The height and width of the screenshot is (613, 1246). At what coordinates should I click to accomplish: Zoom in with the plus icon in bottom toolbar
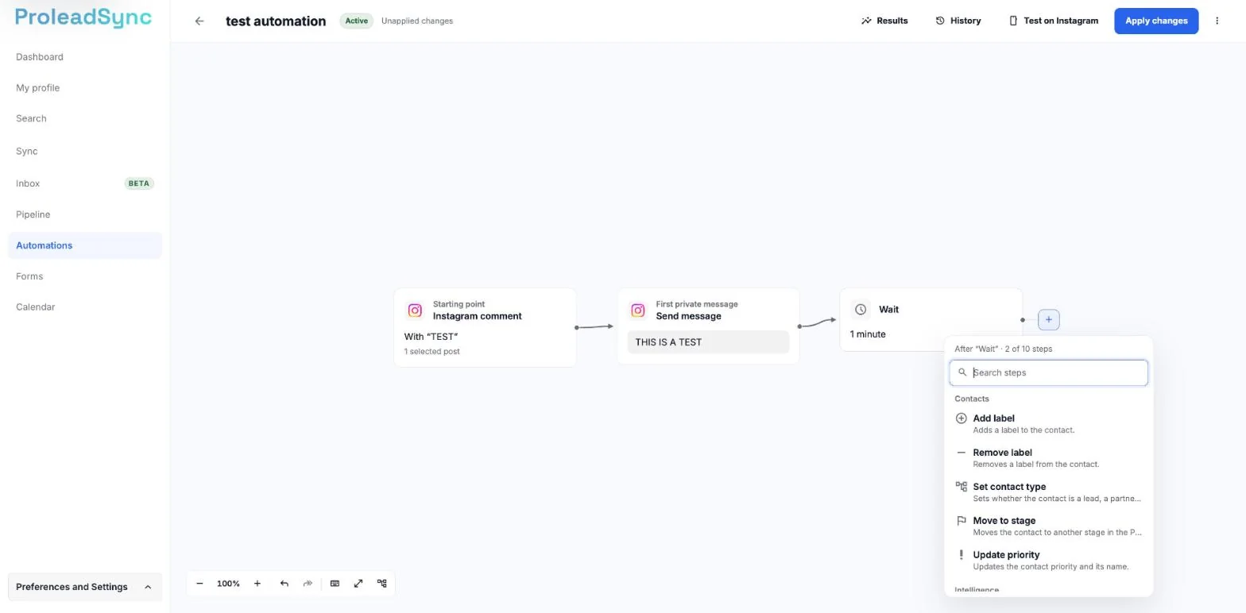257,584
